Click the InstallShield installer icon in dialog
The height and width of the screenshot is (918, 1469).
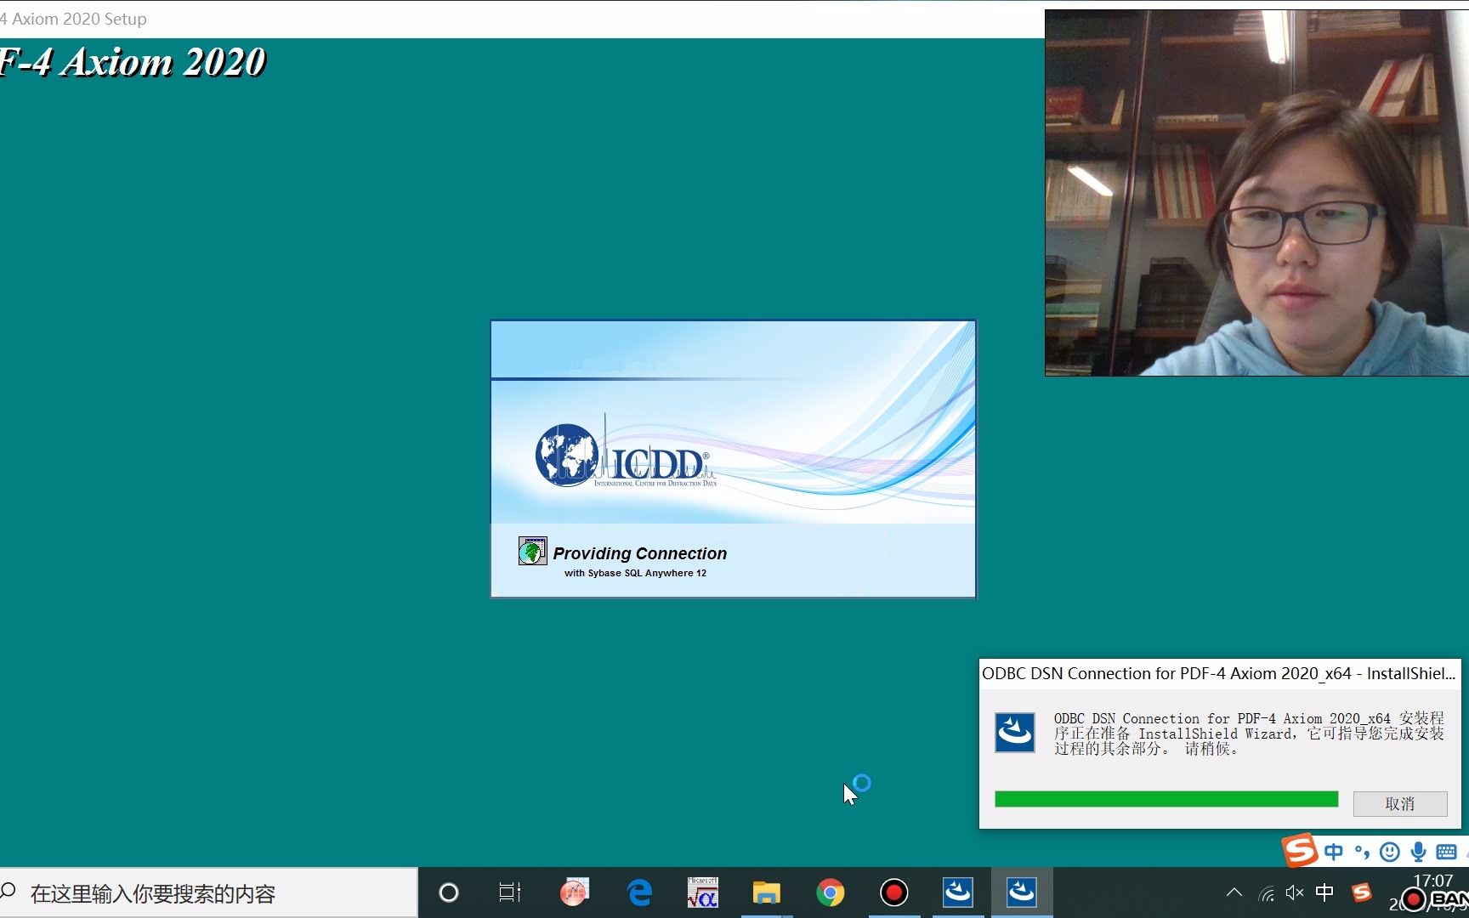(x=1015, y=732)
